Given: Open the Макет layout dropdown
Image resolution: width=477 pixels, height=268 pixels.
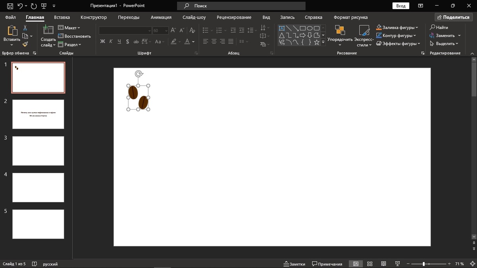Looking at the screenshot, I should coord(69,28).
